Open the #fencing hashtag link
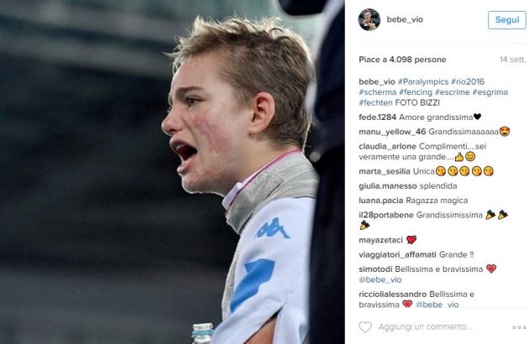 tap(416, 92)
